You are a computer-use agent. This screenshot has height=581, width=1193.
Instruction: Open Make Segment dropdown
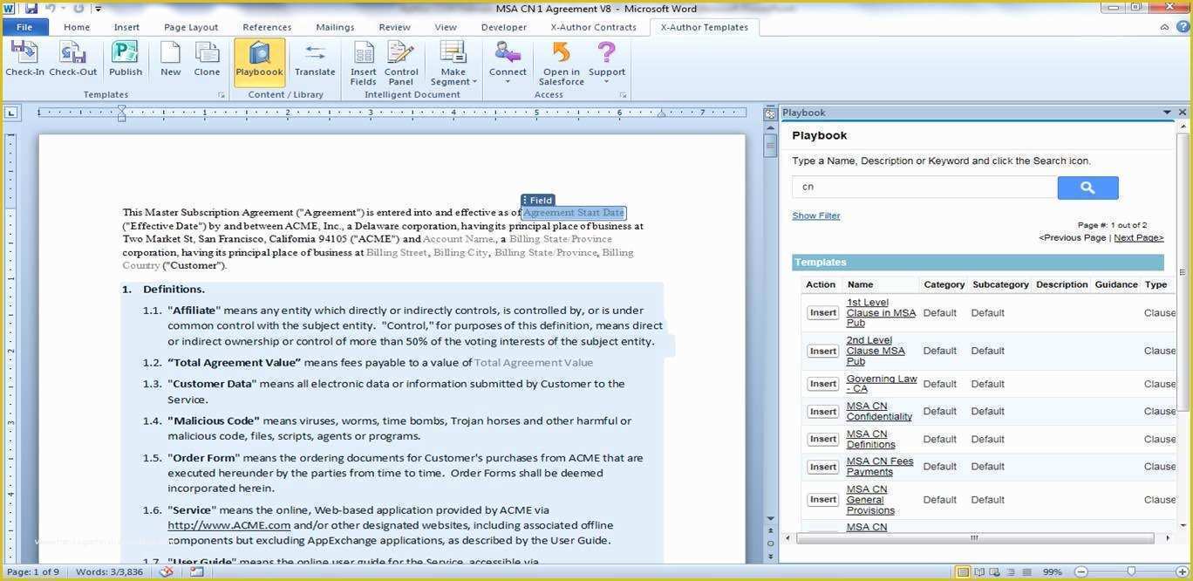tap(453, 63)
